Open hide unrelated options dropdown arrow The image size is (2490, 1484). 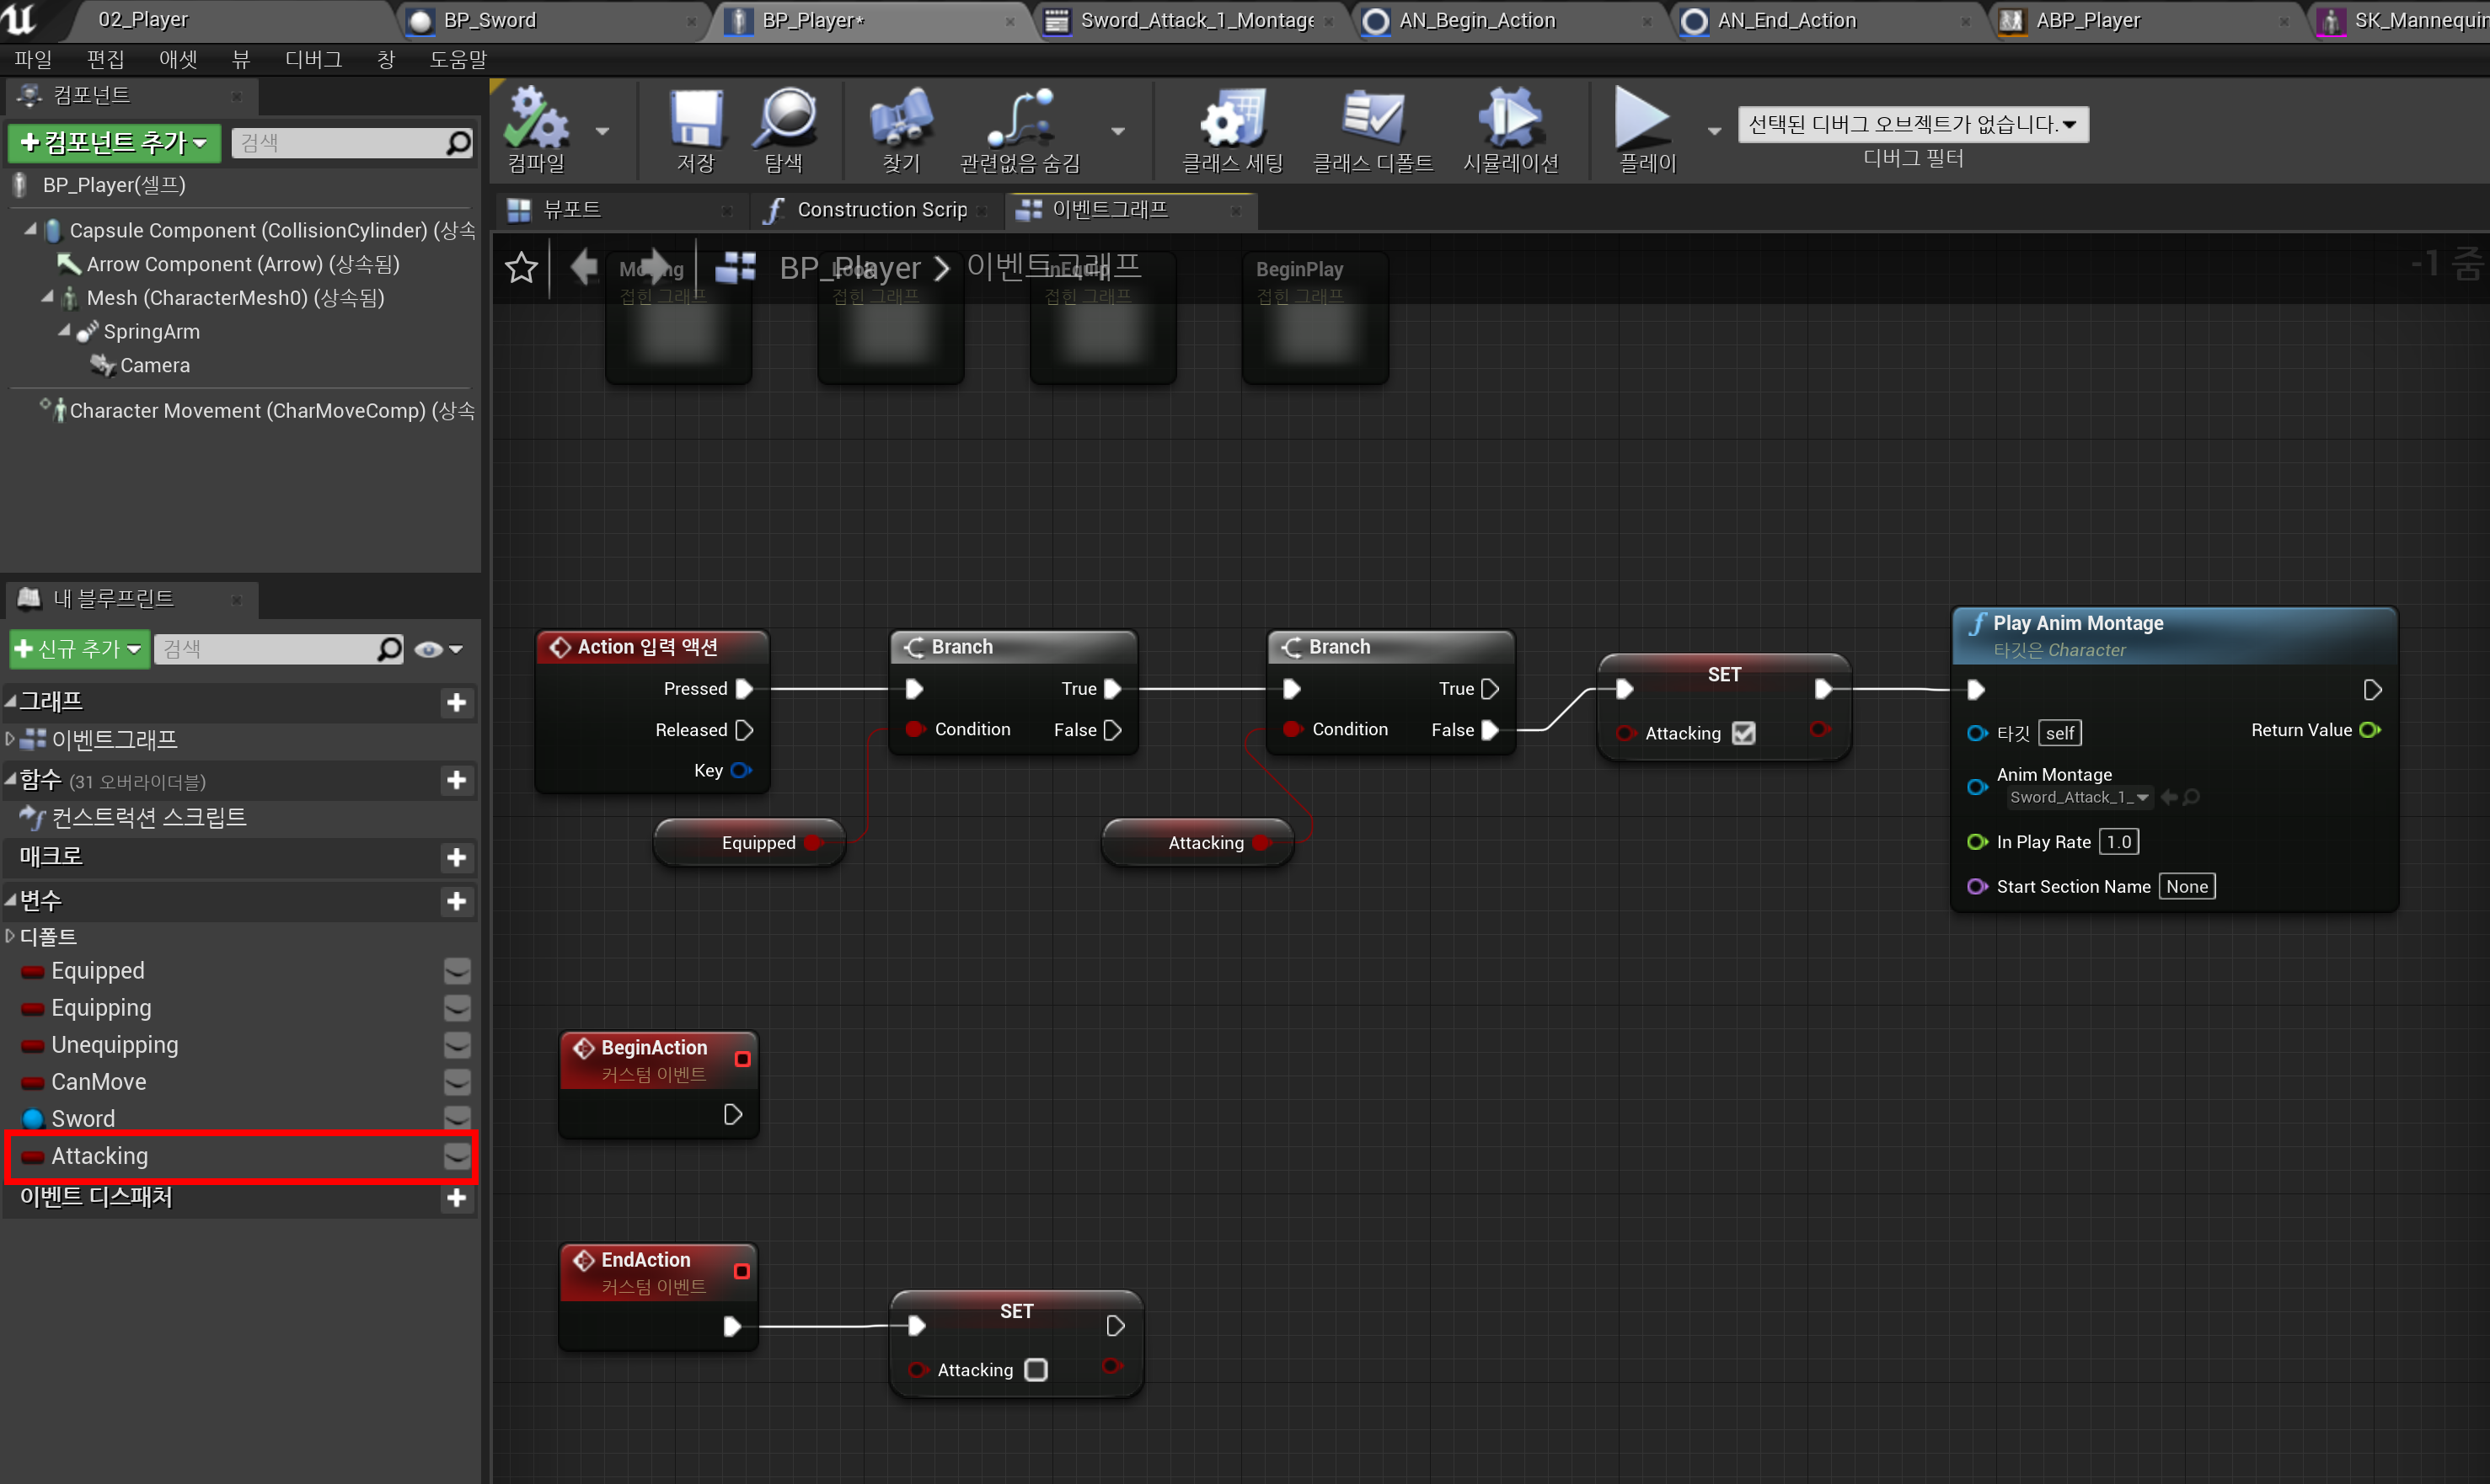1118,131
